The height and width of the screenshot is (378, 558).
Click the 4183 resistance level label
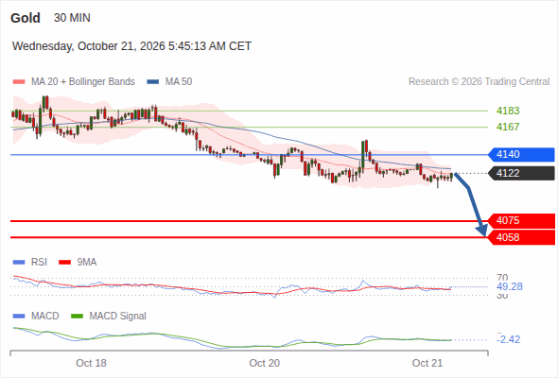pos(508,111)
